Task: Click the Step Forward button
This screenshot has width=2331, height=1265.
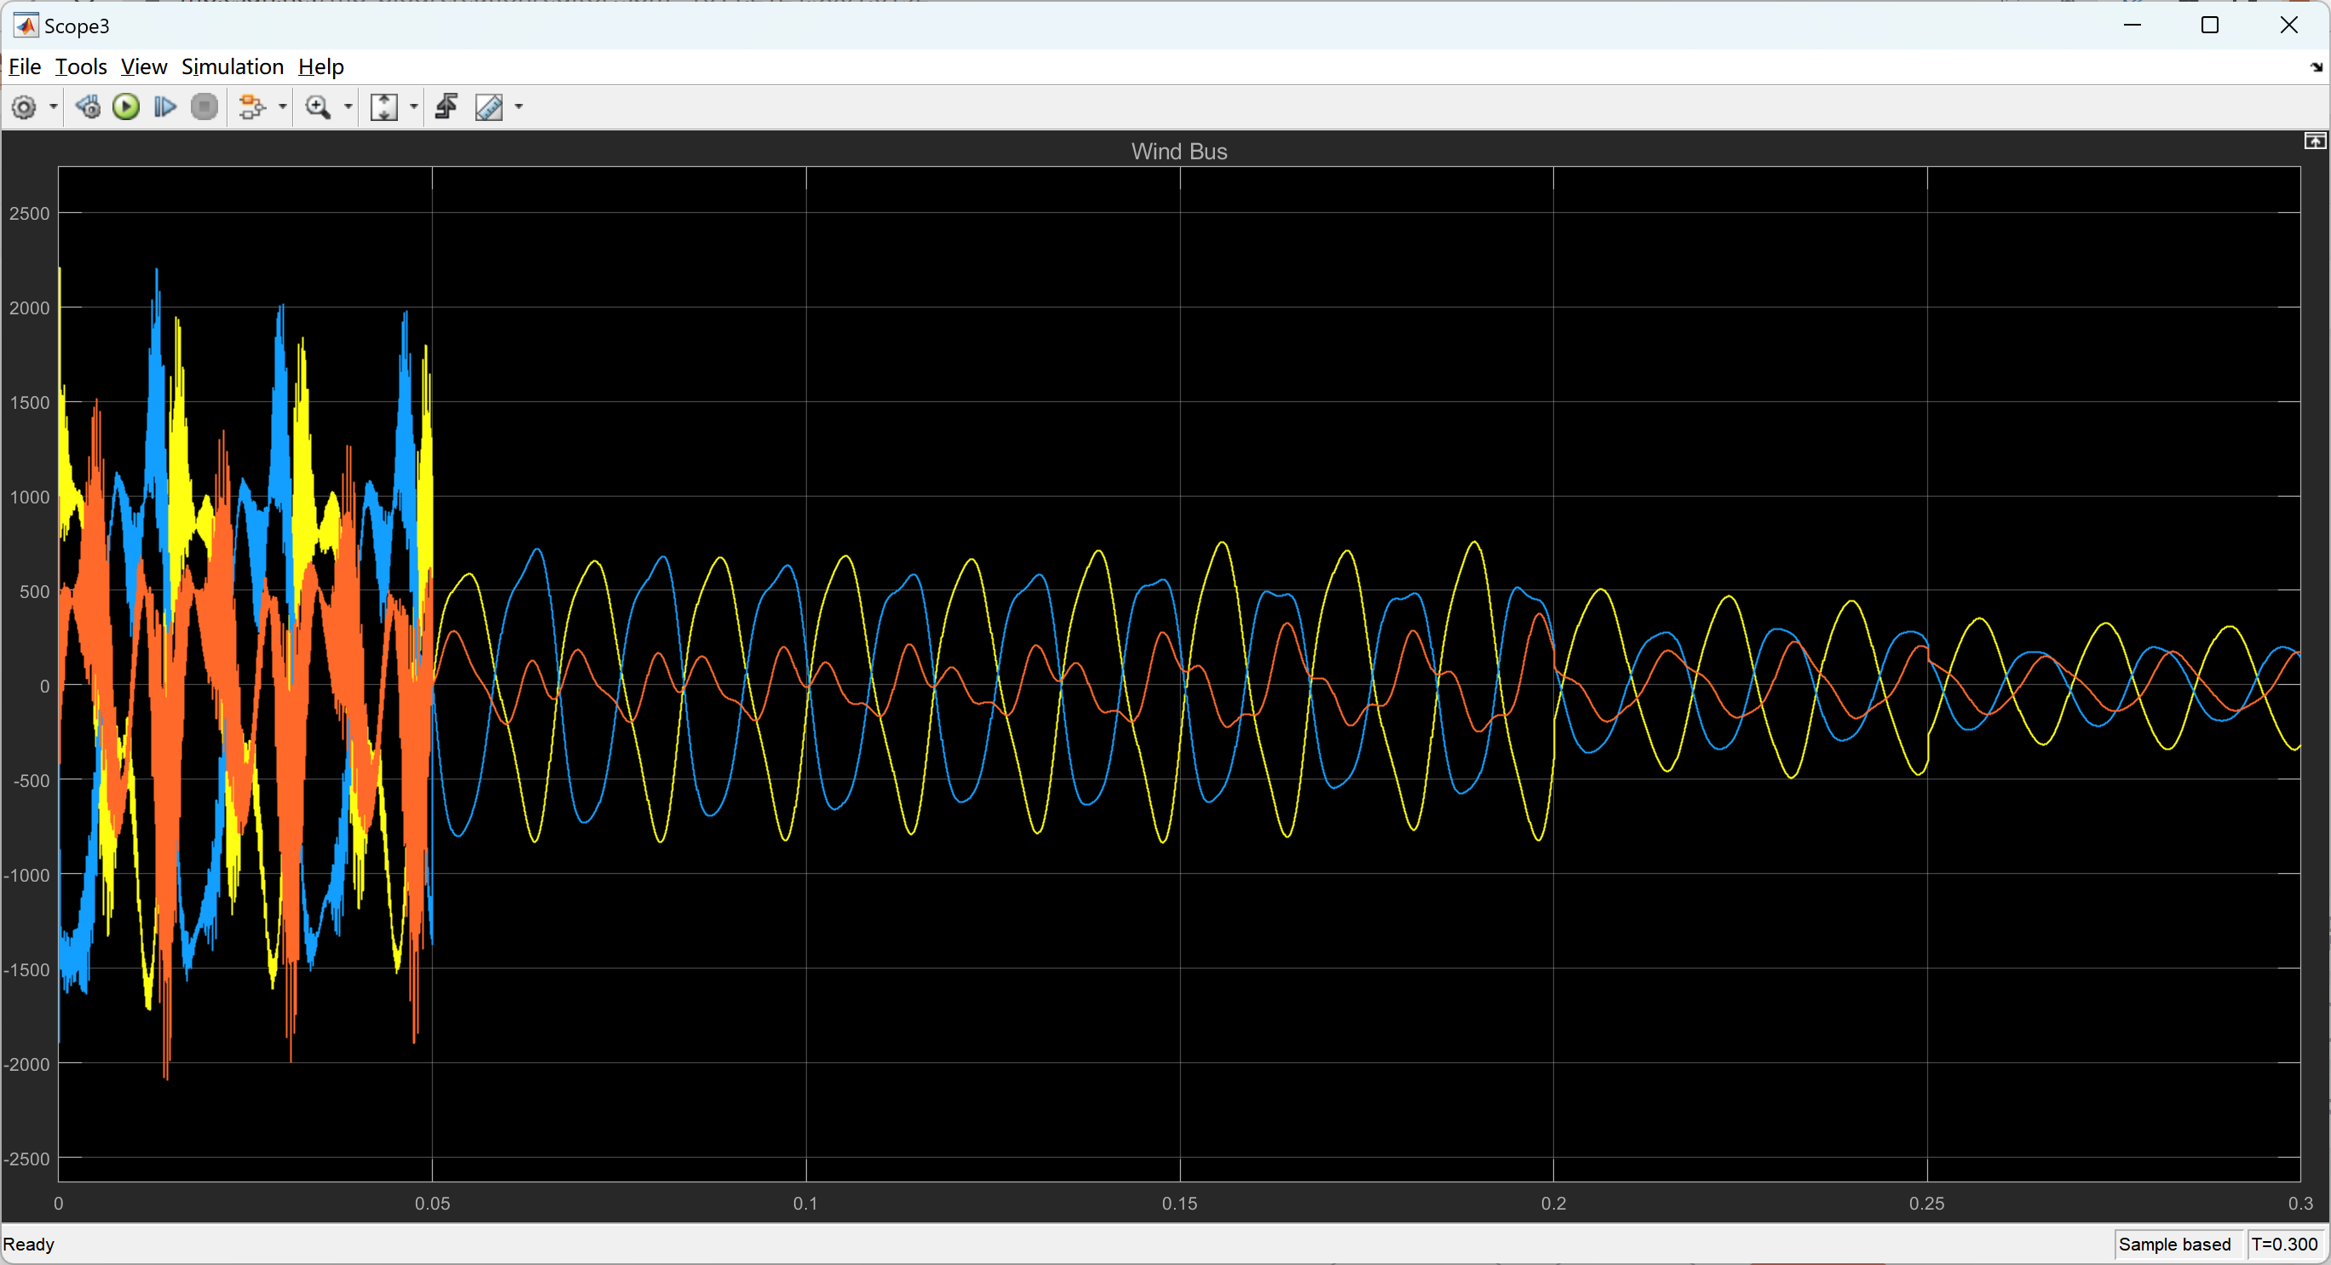Action: click(164, 106)
